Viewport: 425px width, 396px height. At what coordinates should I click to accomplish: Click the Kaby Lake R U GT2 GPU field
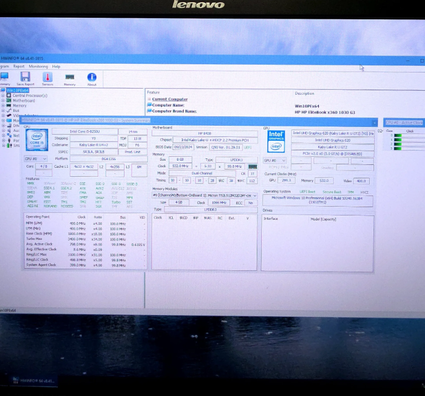(333, 147)
